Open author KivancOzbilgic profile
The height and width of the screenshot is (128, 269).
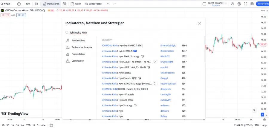click(x=168, y=46)
